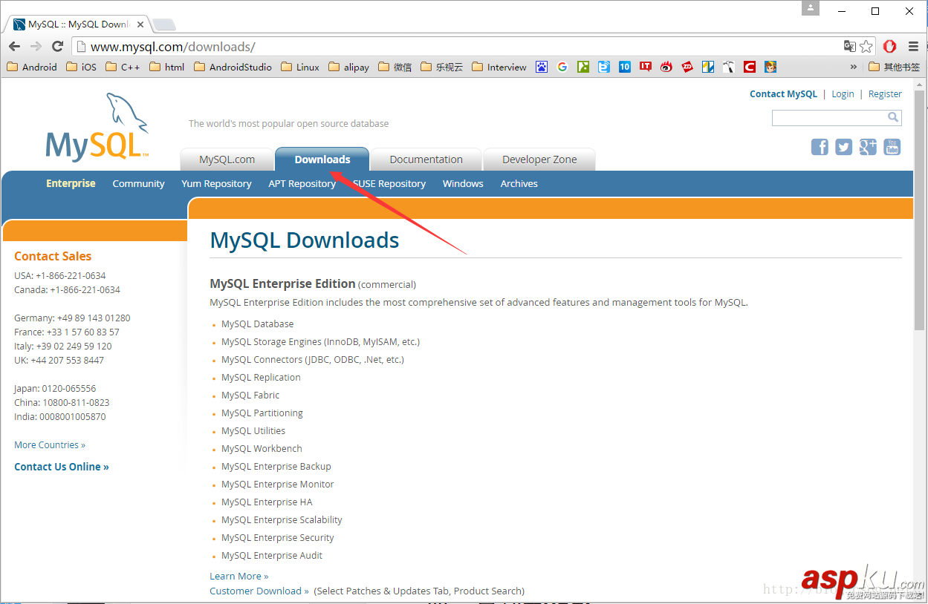The height and width of the screenshot is (604, 928).
Task: Switch to the Documentation tab
Action: click(426, 160)
